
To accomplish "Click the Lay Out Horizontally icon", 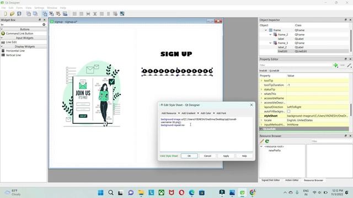I will [74, 14].
